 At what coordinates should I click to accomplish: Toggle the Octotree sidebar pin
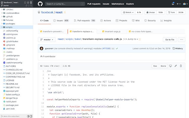[31, 2]
